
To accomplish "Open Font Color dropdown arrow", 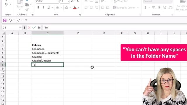I will (79, 8).
